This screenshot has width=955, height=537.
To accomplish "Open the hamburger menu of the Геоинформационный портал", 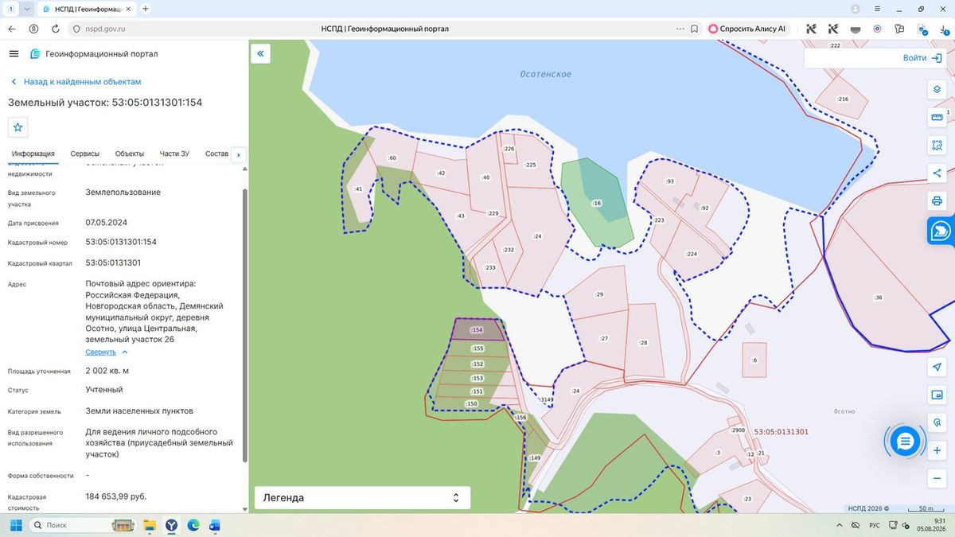I will click(x=14, y=53).
